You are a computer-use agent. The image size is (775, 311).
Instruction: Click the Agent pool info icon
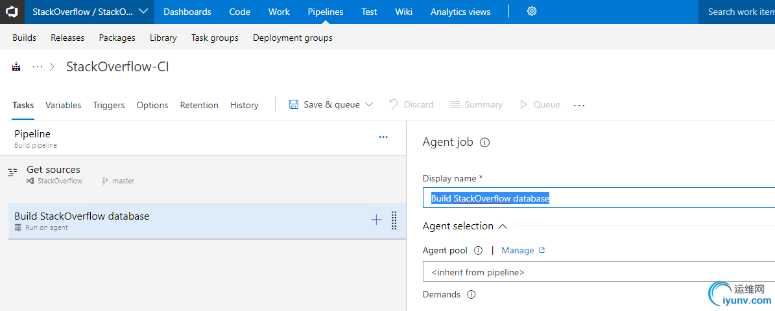(478, 250)
